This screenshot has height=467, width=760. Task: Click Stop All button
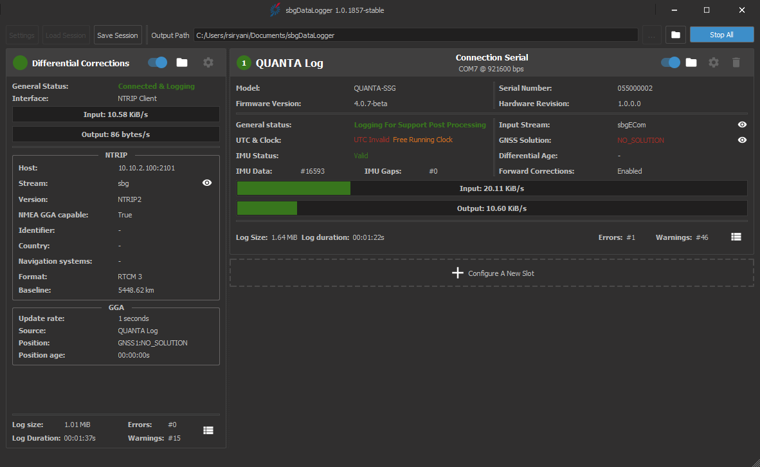point(721,35)
